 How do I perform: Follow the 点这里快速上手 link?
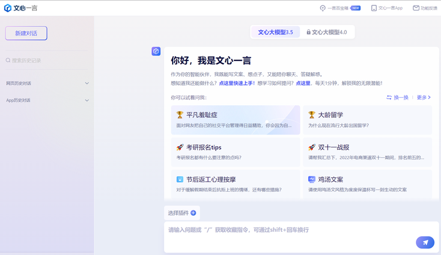point(237,83)
